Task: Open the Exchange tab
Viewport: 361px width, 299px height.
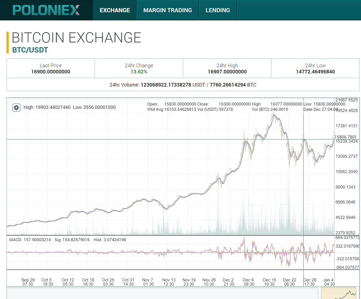Action: 115,10
